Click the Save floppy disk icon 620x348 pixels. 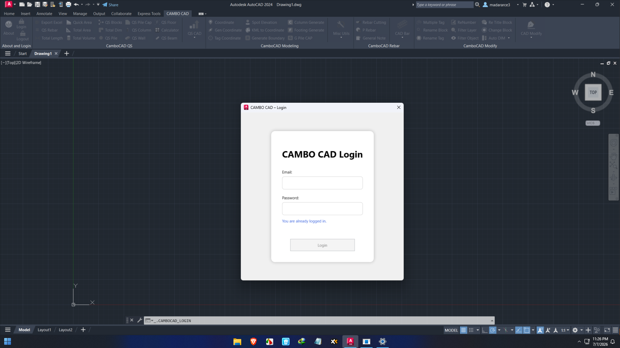(37, 5)
